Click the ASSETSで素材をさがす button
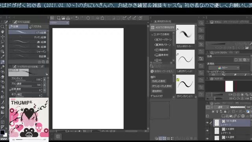252x142 pixels. pos(163,28)
